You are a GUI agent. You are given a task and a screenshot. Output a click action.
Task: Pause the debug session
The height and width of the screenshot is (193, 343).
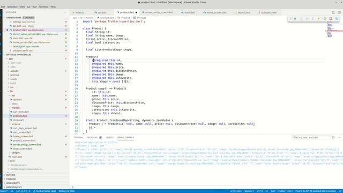tap(295, 19)
